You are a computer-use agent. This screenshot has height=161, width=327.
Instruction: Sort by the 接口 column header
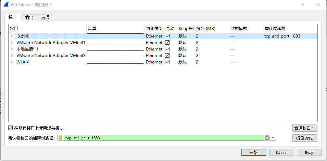(x=48, y=29)
